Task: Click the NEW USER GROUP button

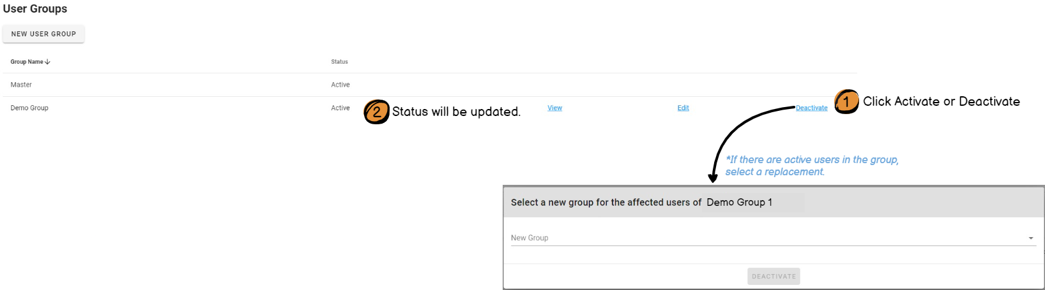Action: (43, 34)
